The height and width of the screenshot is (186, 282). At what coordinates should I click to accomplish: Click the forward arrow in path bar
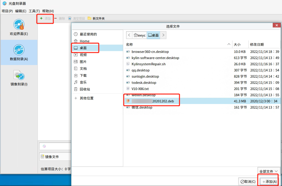point(163,35)
